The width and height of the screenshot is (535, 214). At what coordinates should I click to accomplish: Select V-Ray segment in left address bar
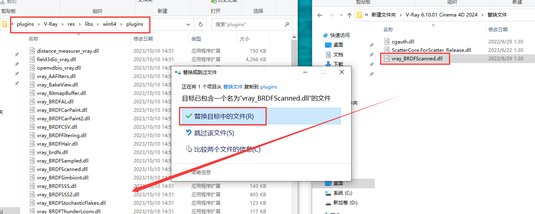pyautogui.click(x=51, y=24)
